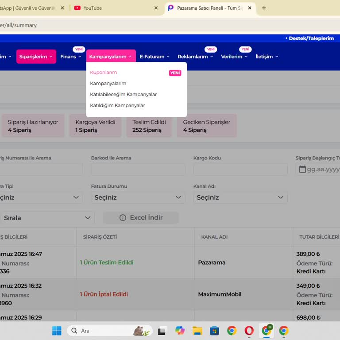Expand the Fatura Durumu dropdown

point(138,197)
